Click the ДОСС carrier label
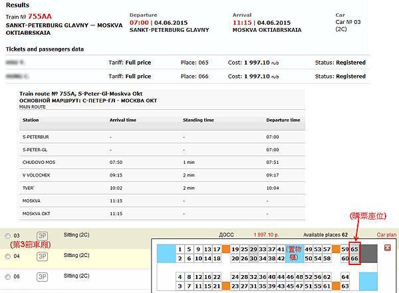399x293 pixels. (x=226, y=235)
